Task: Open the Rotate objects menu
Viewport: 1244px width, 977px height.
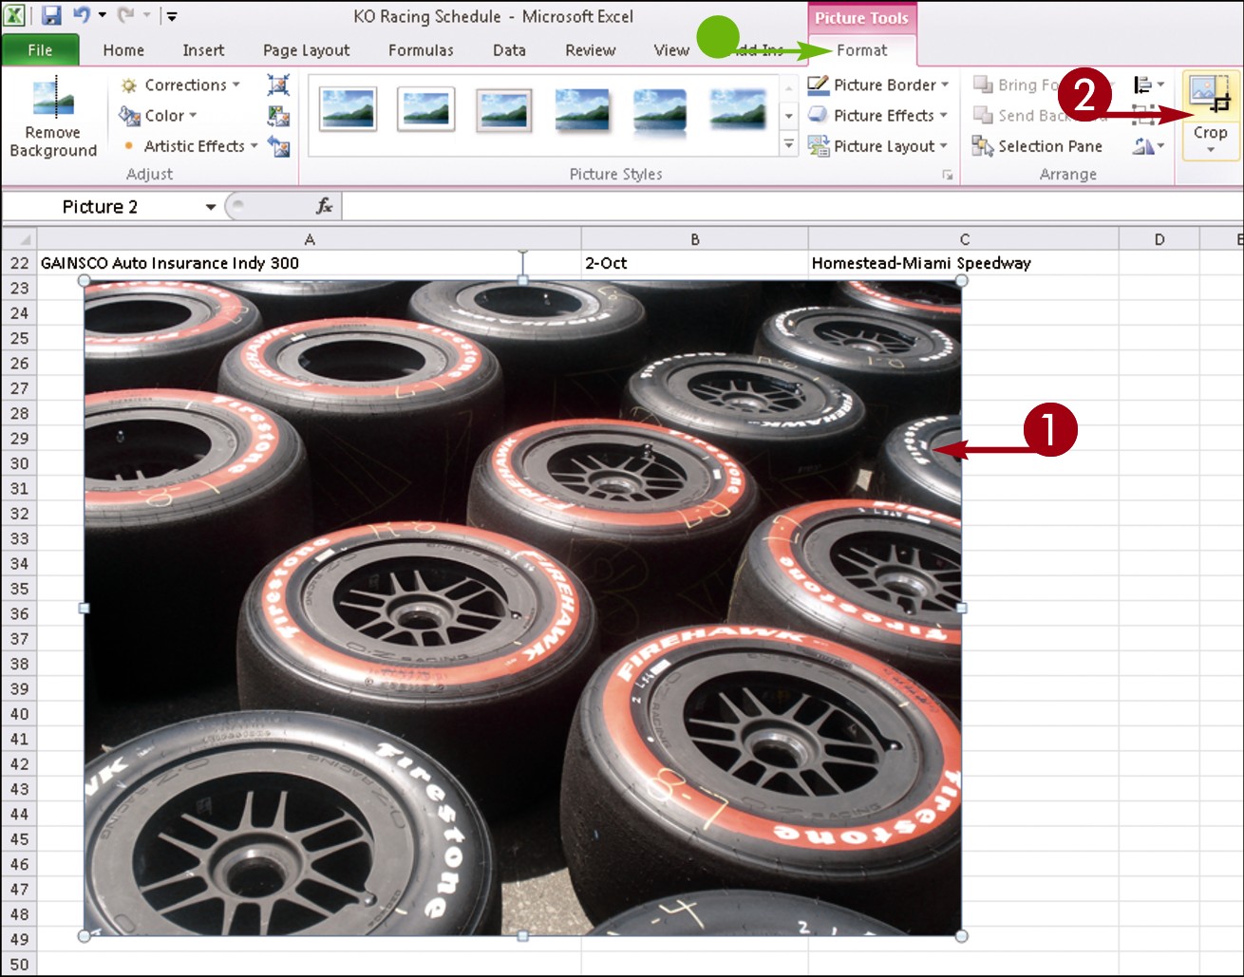Action: [1149, 145]
